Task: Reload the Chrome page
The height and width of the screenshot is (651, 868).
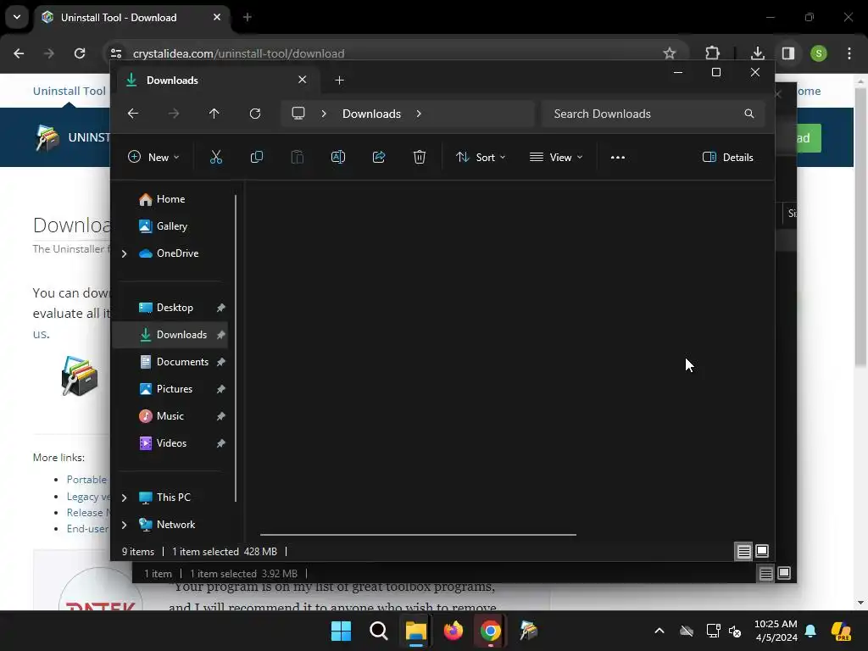Action: (80, 53)
